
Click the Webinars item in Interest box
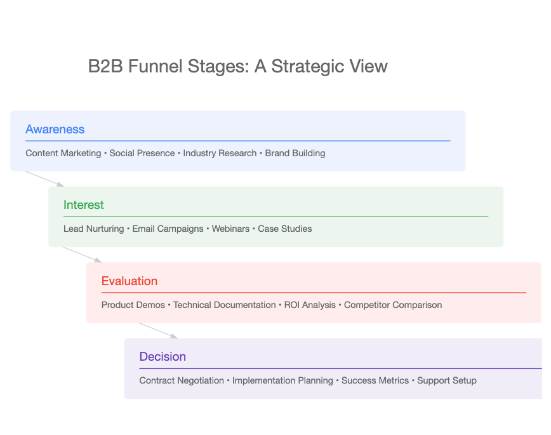coord(230,229)
